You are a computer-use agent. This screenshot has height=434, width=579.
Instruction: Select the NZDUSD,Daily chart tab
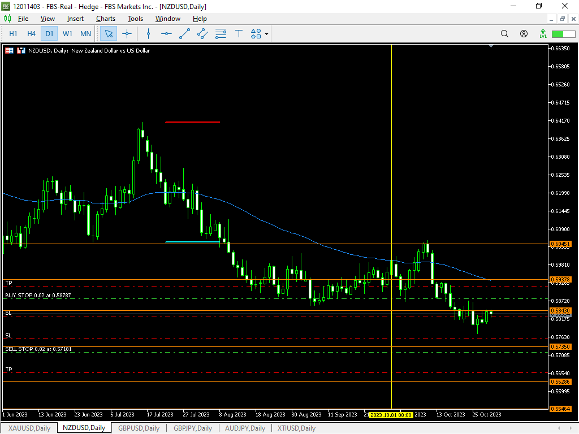[84, 428]
